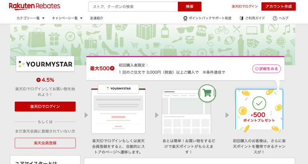Click the store page step two illustration

186,112
